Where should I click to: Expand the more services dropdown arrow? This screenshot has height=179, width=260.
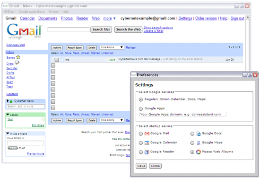pyautogui.click(x=114, y=18)
